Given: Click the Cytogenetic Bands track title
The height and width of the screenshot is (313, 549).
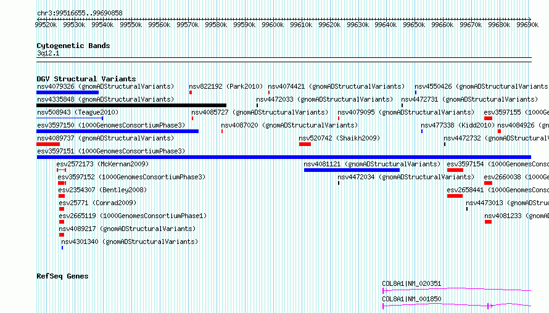Looking at the screenshot, I should tap(73, 46).
